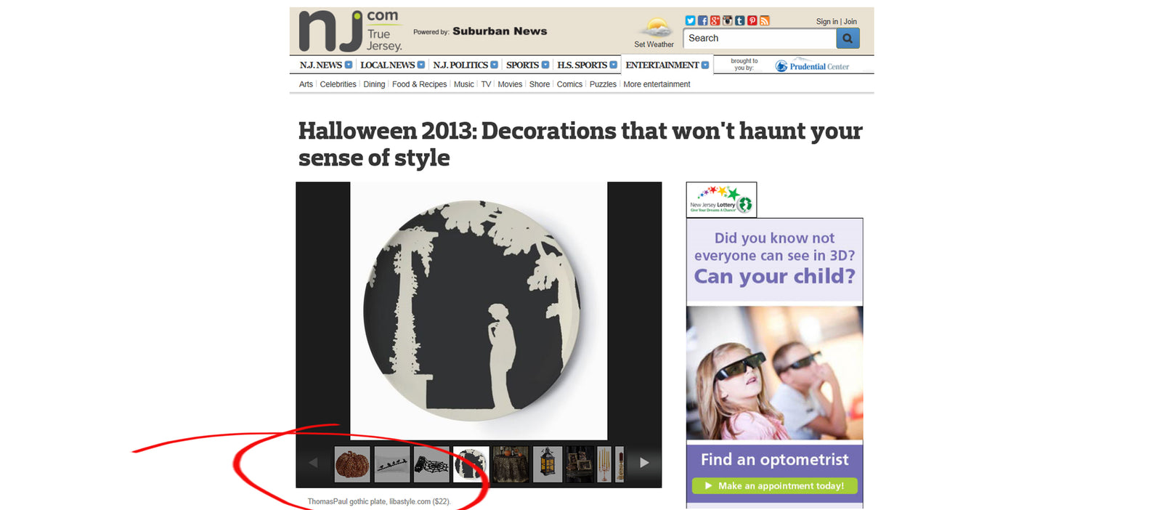The height and width of the screenshot is (510, 1162).
Task: Click into the Search text field
Action: 759,39
